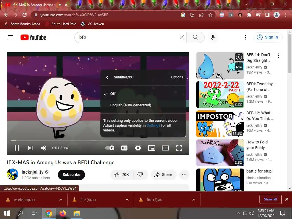This screenshot has height=219, width=292.
Task: Add BFB 14 video to queue
Action: (x=239, y=66)
